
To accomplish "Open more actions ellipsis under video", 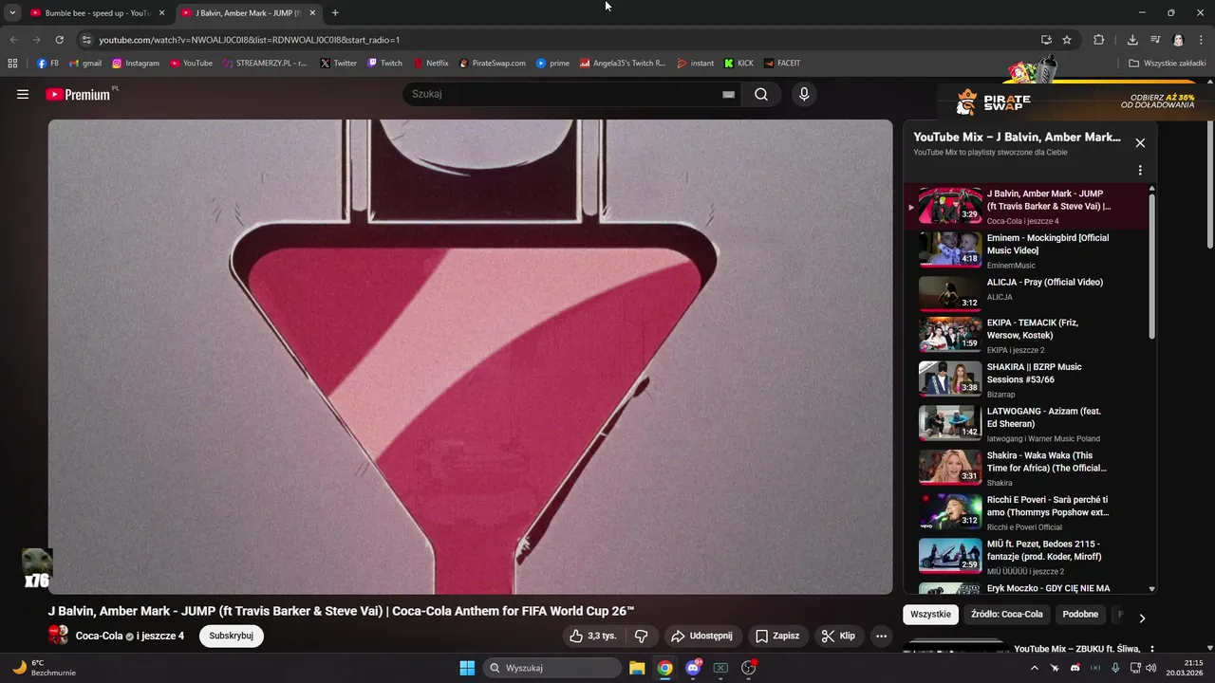I will pos(882,636).
